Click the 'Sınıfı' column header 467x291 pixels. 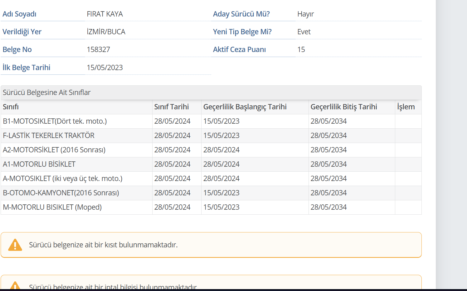(x=11, y=107)
